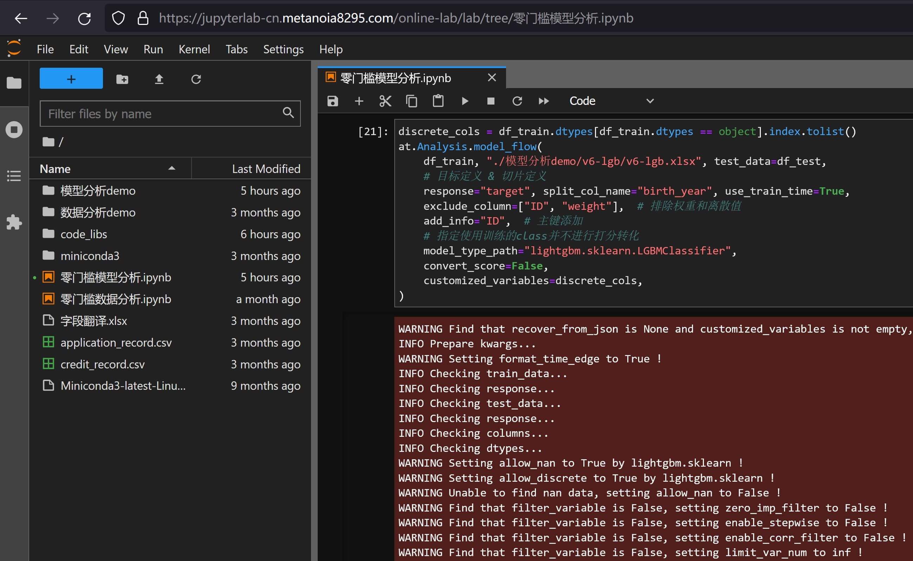Screen dimensions: 913x561
Task: Open the 模型分析demo folder
Action: click(x=98, y=191)
